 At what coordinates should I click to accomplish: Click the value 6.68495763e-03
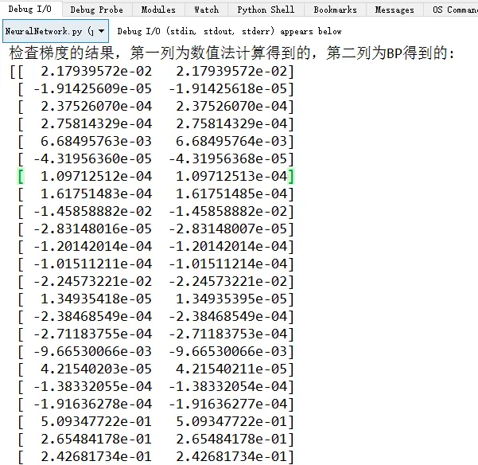[x=96, y=141]
